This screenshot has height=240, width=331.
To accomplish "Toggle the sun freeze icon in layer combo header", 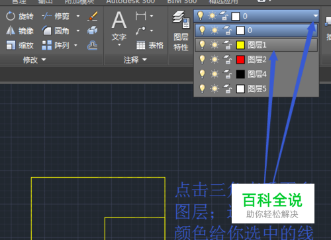I will click(212, 16).
